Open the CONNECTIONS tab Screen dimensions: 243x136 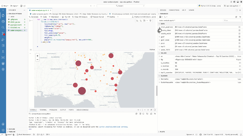coord(174,10)
